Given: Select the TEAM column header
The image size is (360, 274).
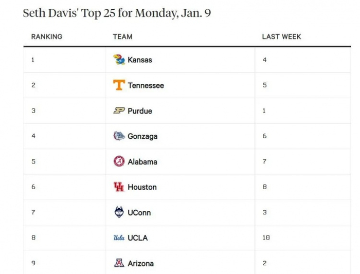Looking at the screenshot, I should tap(122, 36).
